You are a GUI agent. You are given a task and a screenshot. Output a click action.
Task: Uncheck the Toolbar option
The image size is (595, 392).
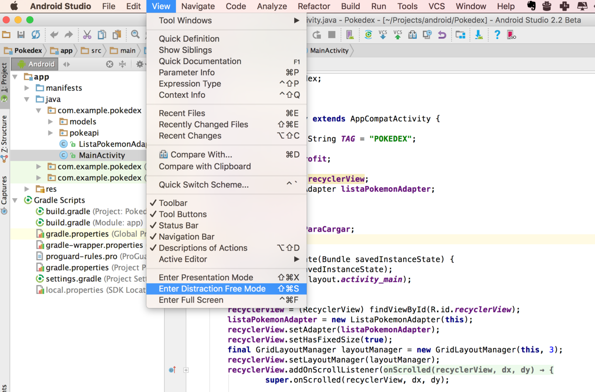[x=227, y=203]
